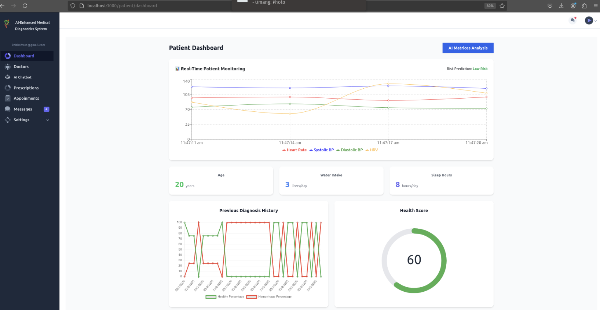Screen dimensions: 600x310
Task: Toggle Healthy Percentage green legend swatch
Action: tap(211, 297)
